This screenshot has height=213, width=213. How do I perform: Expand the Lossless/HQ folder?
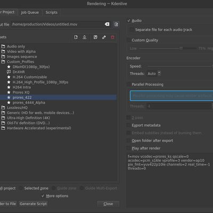pyautogui.click(x=3, y=108)
